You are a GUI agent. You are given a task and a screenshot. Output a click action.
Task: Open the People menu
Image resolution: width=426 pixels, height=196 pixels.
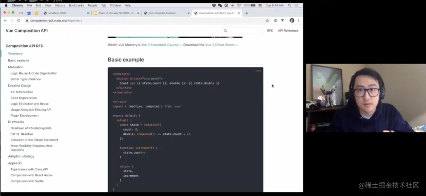coord(92,5)
